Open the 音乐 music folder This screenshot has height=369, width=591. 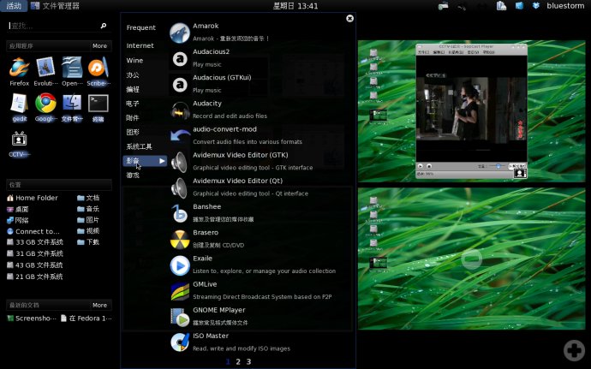pyautogui.click(x=88, y=209)
